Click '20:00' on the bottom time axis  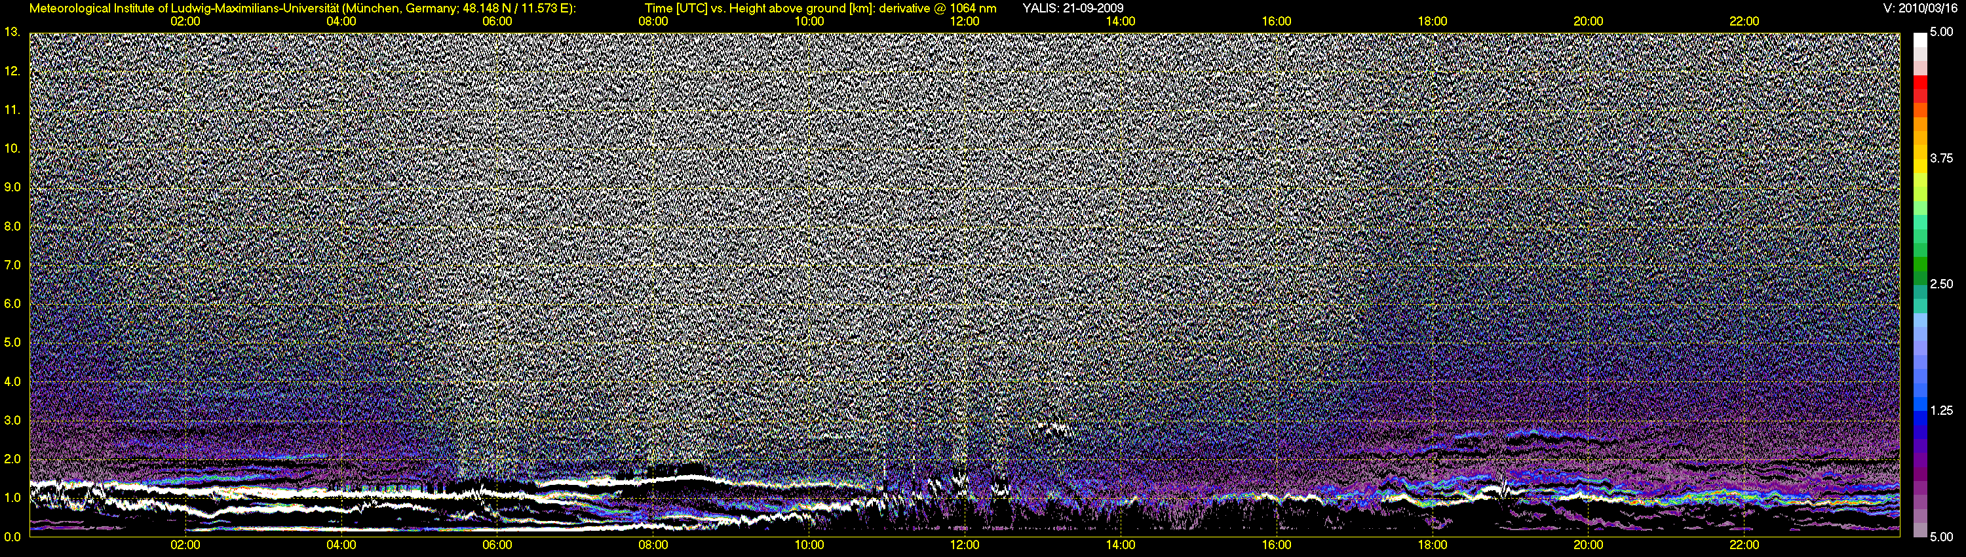[x=1589, y=545]
